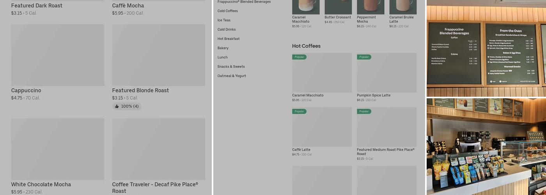
Task: Open the menu board photo of Frappuccino beverages
Action: (x=486, y=48)
